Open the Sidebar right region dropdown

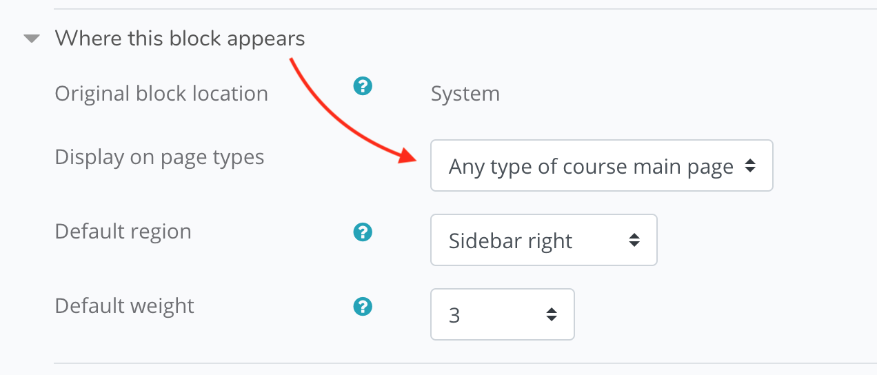point(543,240)
